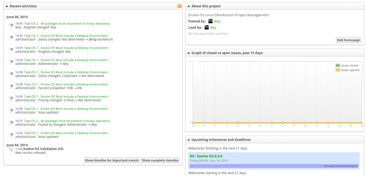
Task: Click the 'June 06, 2014' date heading
Action: coord(17,17)
